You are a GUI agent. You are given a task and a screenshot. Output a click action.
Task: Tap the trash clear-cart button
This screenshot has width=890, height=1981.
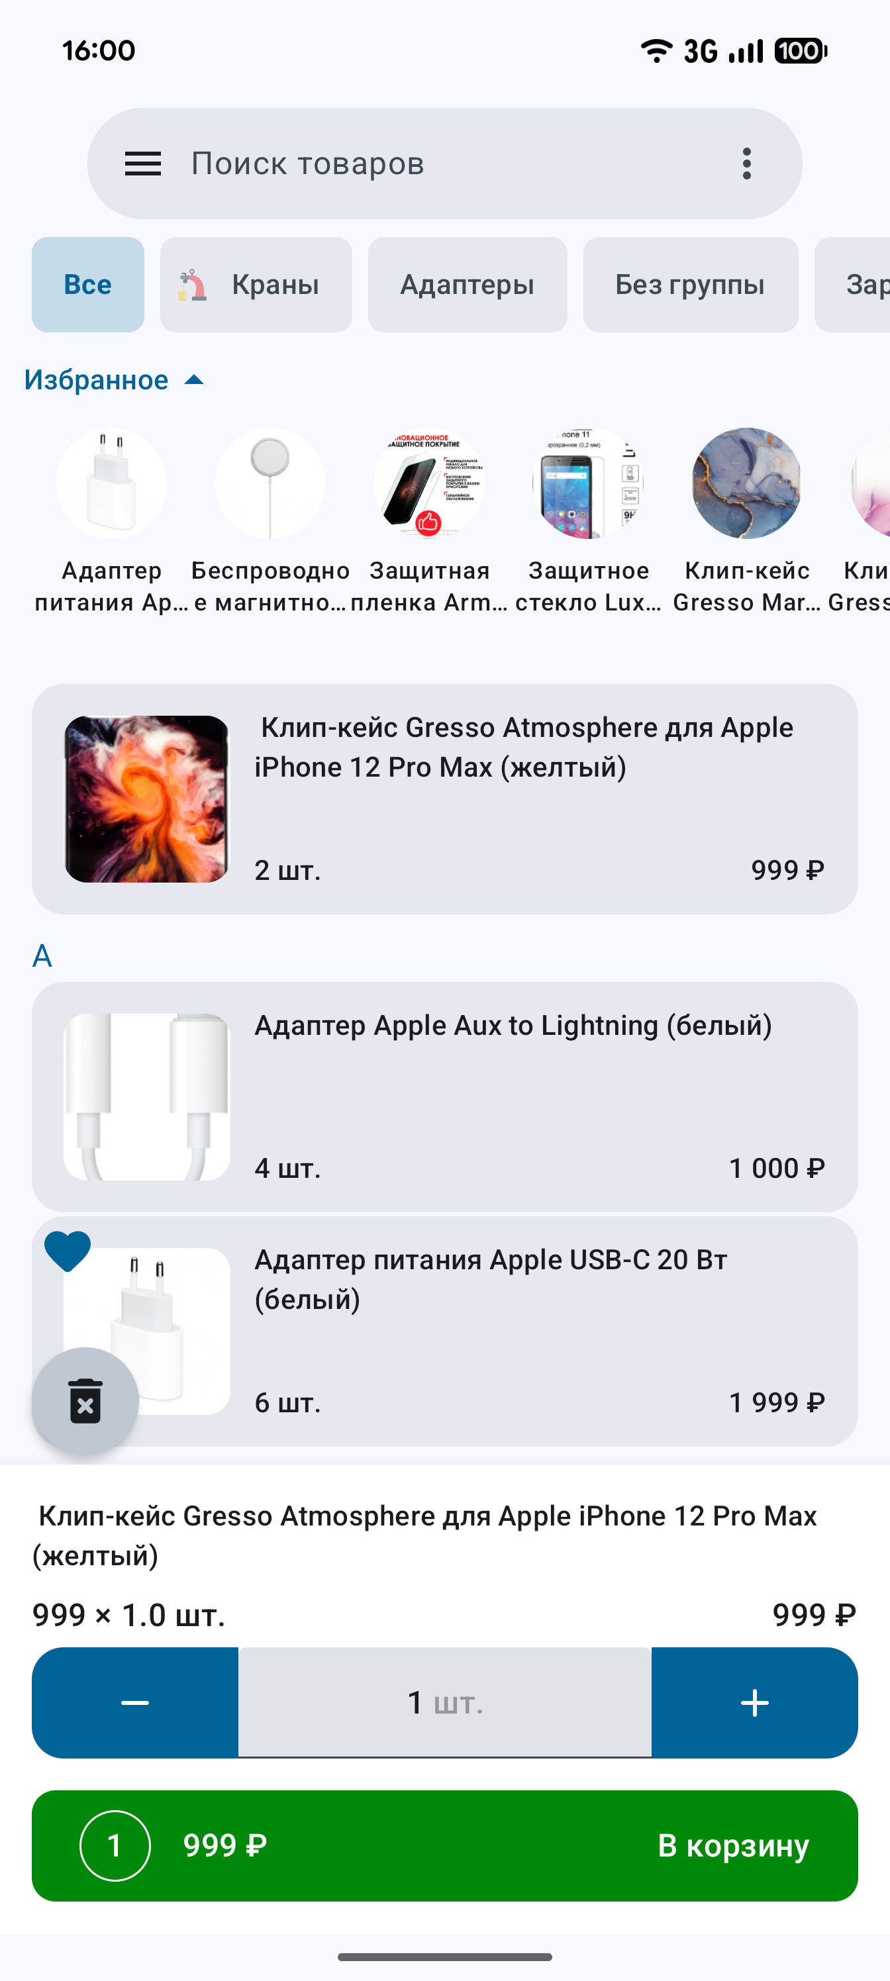[x=85, y=1400]
